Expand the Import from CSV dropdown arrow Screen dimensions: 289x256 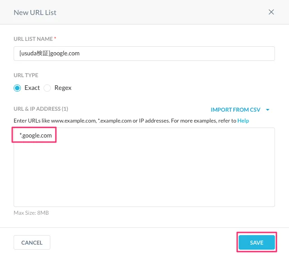pos(268,110)
